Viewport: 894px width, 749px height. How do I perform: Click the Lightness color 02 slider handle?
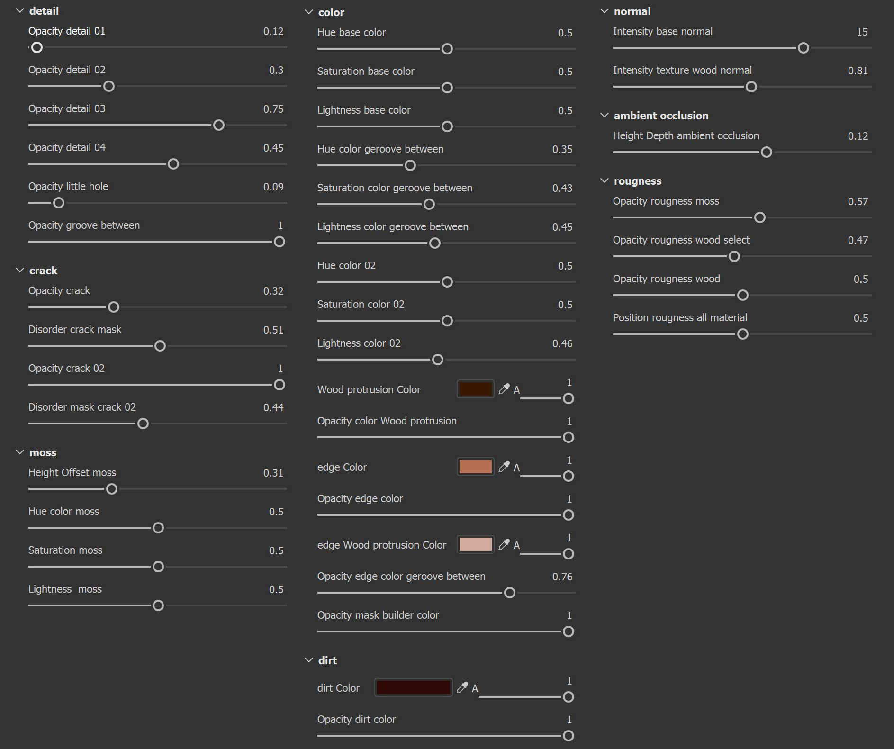pos(438,360)
